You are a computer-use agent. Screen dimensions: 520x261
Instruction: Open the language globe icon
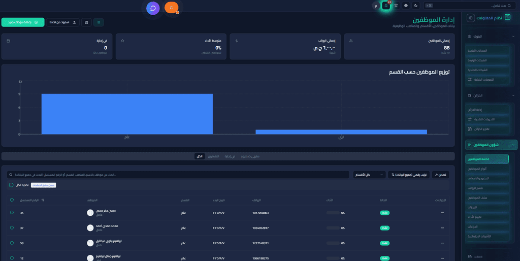[406, 6]
